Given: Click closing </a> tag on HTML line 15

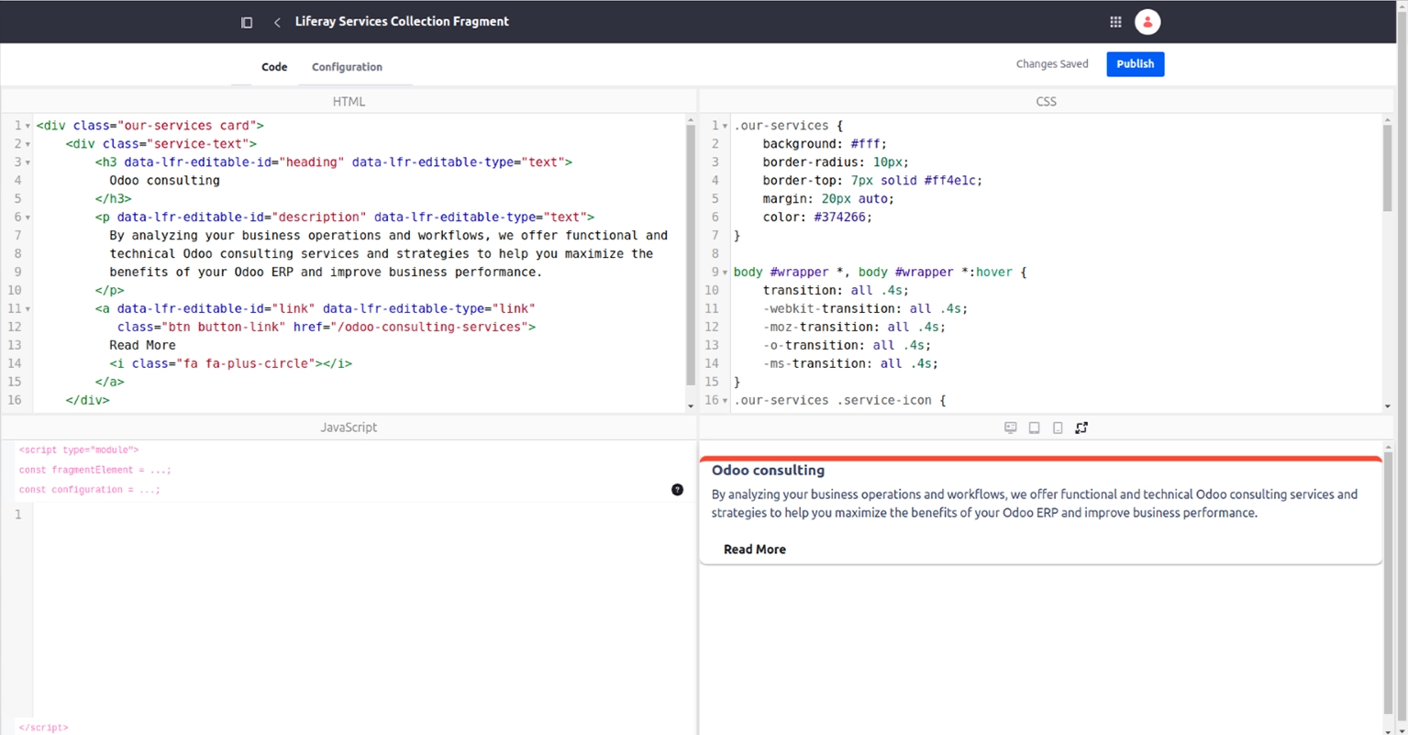Looking at the screenshot, I should (x=110, y=383).
